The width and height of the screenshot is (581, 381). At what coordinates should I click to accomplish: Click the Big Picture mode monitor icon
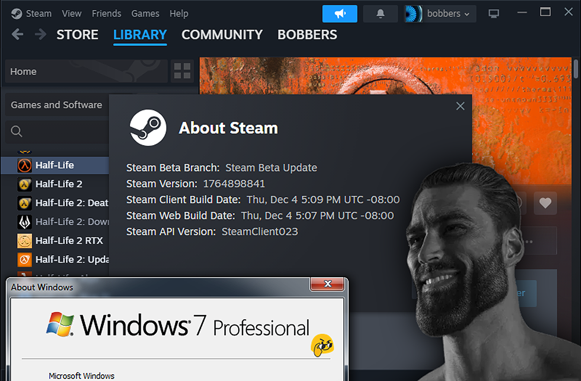pos(494,14)
